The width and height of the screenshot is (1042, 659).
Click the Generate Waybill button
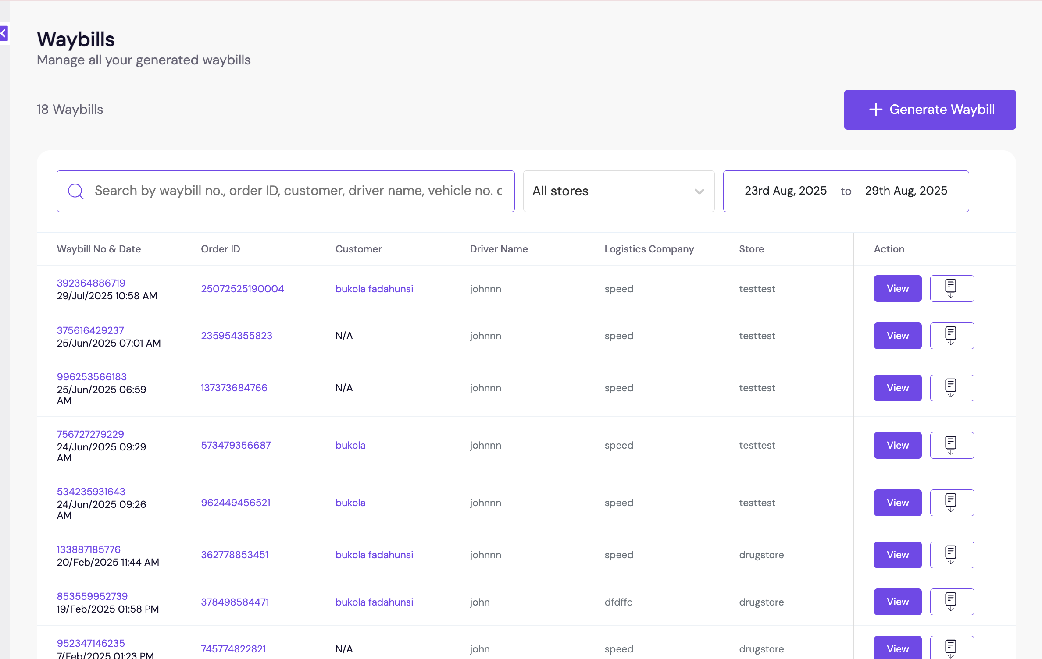tap(930, 110)
